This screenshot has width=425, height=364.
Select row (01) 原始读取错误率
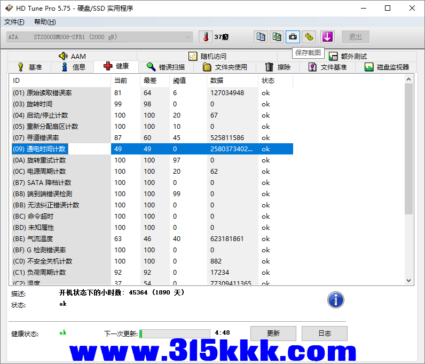click(x=152, y=93)
